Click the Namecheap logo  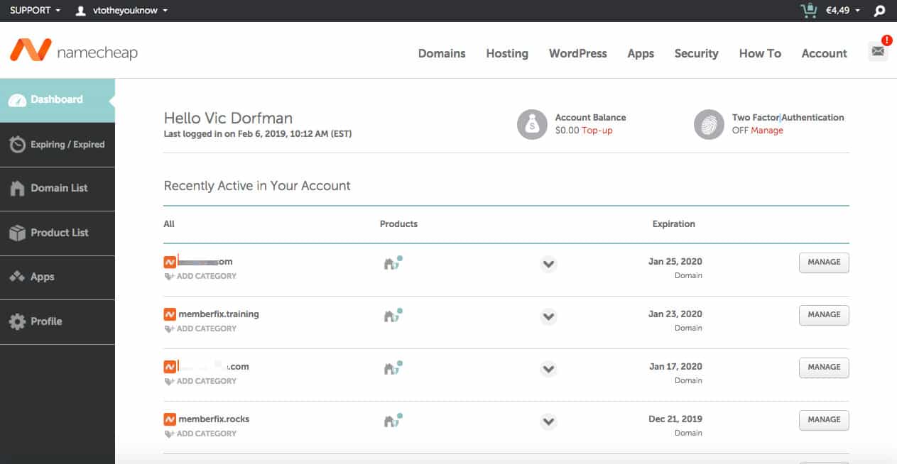[73, 51]
